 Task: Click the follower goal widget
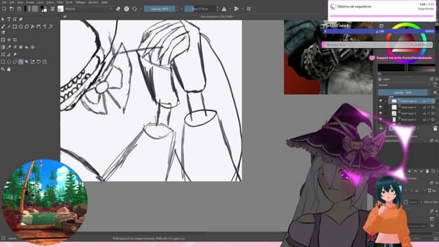coord(381,10)
